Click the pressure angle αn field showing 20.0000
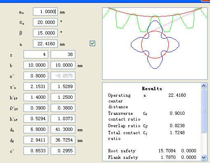 coord(45,22)
